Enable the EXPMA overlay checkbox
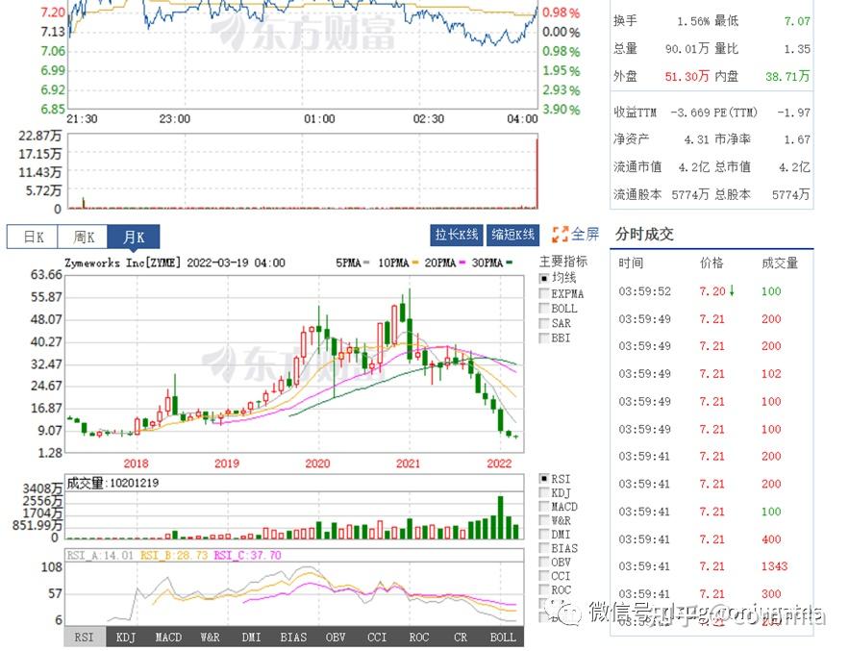 543,292
